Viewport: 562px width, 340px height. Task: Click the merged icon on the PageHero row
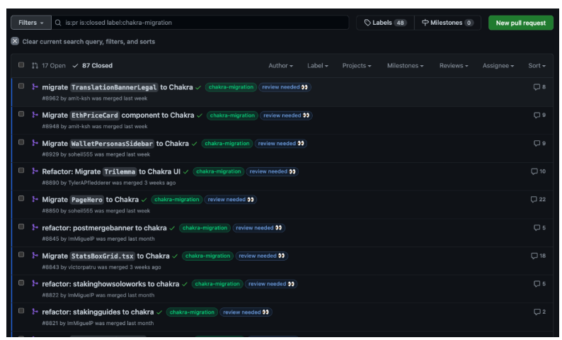pos(35,199)
